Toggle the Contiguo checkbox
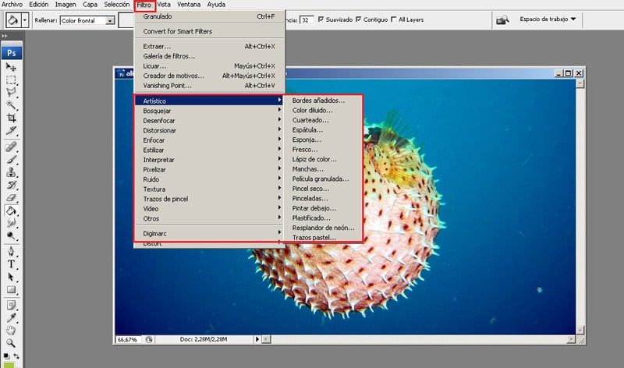 point(359,19)
